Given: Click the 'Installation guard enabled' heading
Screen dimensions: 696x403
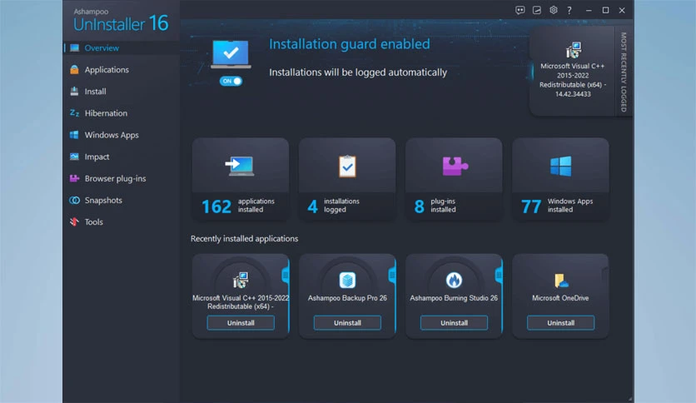Looking at the screenshot, I should pos(350,44).
